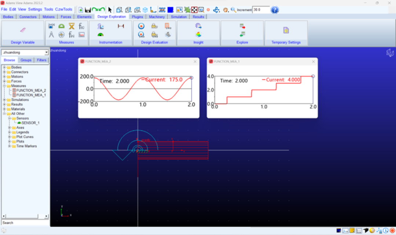Click the Instrumentation group label
This screenshot has height=235, width=396.
(111, 42)
